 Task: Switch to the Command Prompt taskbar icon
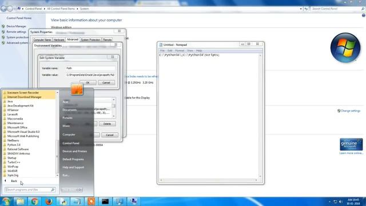click(105, 201)
